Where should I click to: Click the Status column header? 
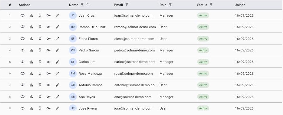(202, 5)
